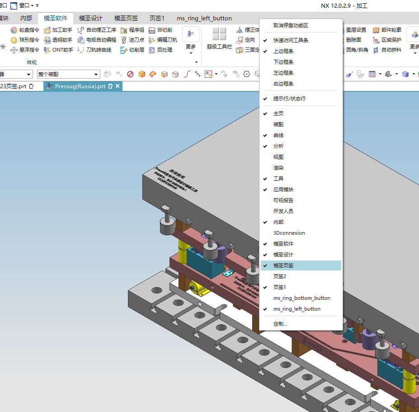Click the 定向 orientation tool
419x412 pixels.
[x=245, y=40]
